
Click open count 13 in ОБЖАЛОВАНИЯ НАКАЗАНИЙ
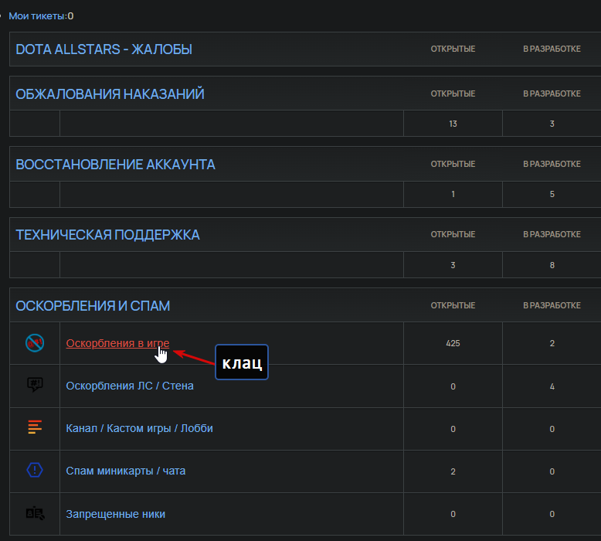(x=453, y=124)
